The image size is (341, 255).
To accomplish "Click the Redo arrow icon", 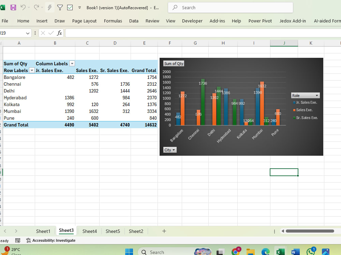I will point(36,7).
